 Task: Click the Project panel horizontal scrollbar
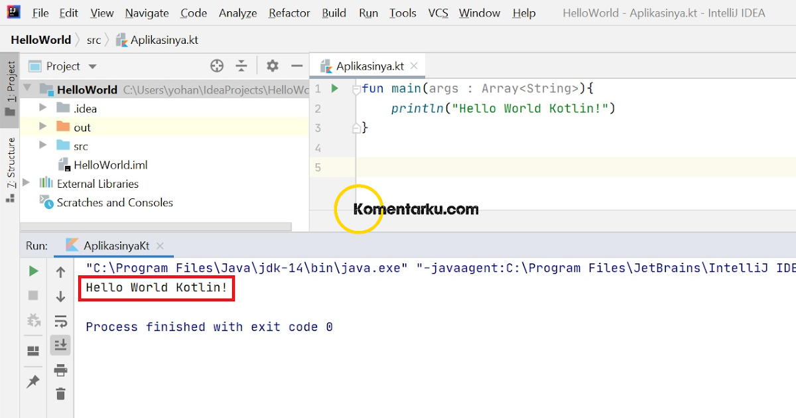coord(155,227)
